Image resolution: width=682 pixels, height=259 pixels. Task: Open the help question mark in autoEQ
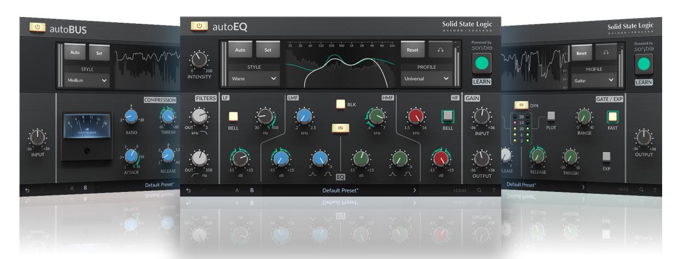(x=493, y=190)
